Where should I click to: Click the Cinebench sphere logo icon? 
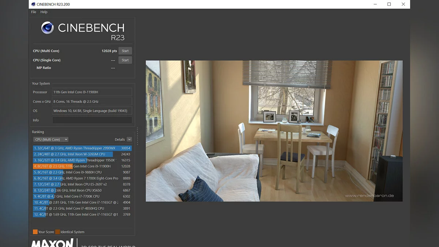click(48, 28)
